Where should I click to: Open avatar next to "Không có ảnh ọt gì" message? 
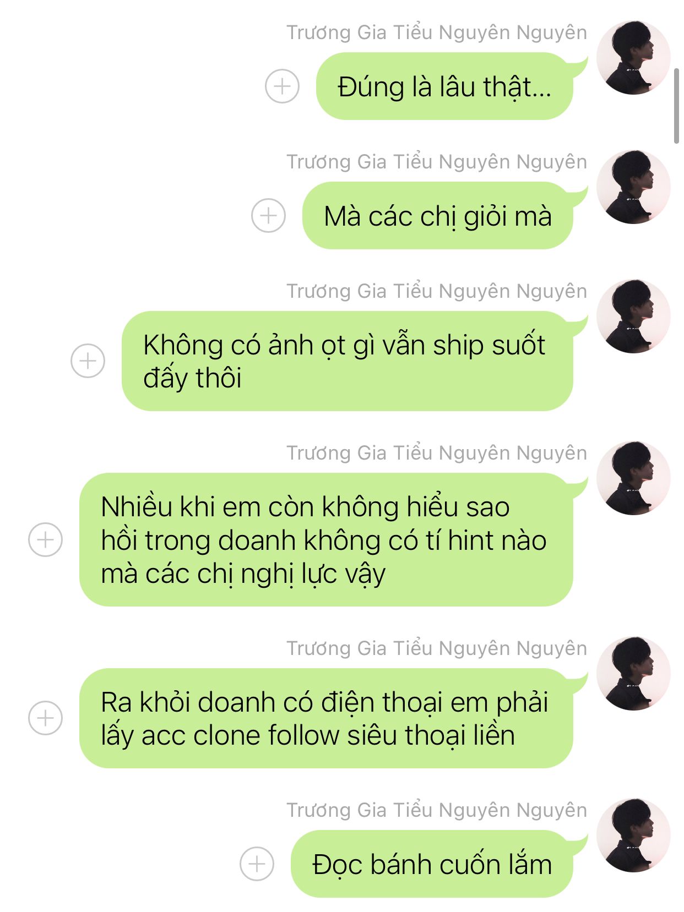coord(633,316)
